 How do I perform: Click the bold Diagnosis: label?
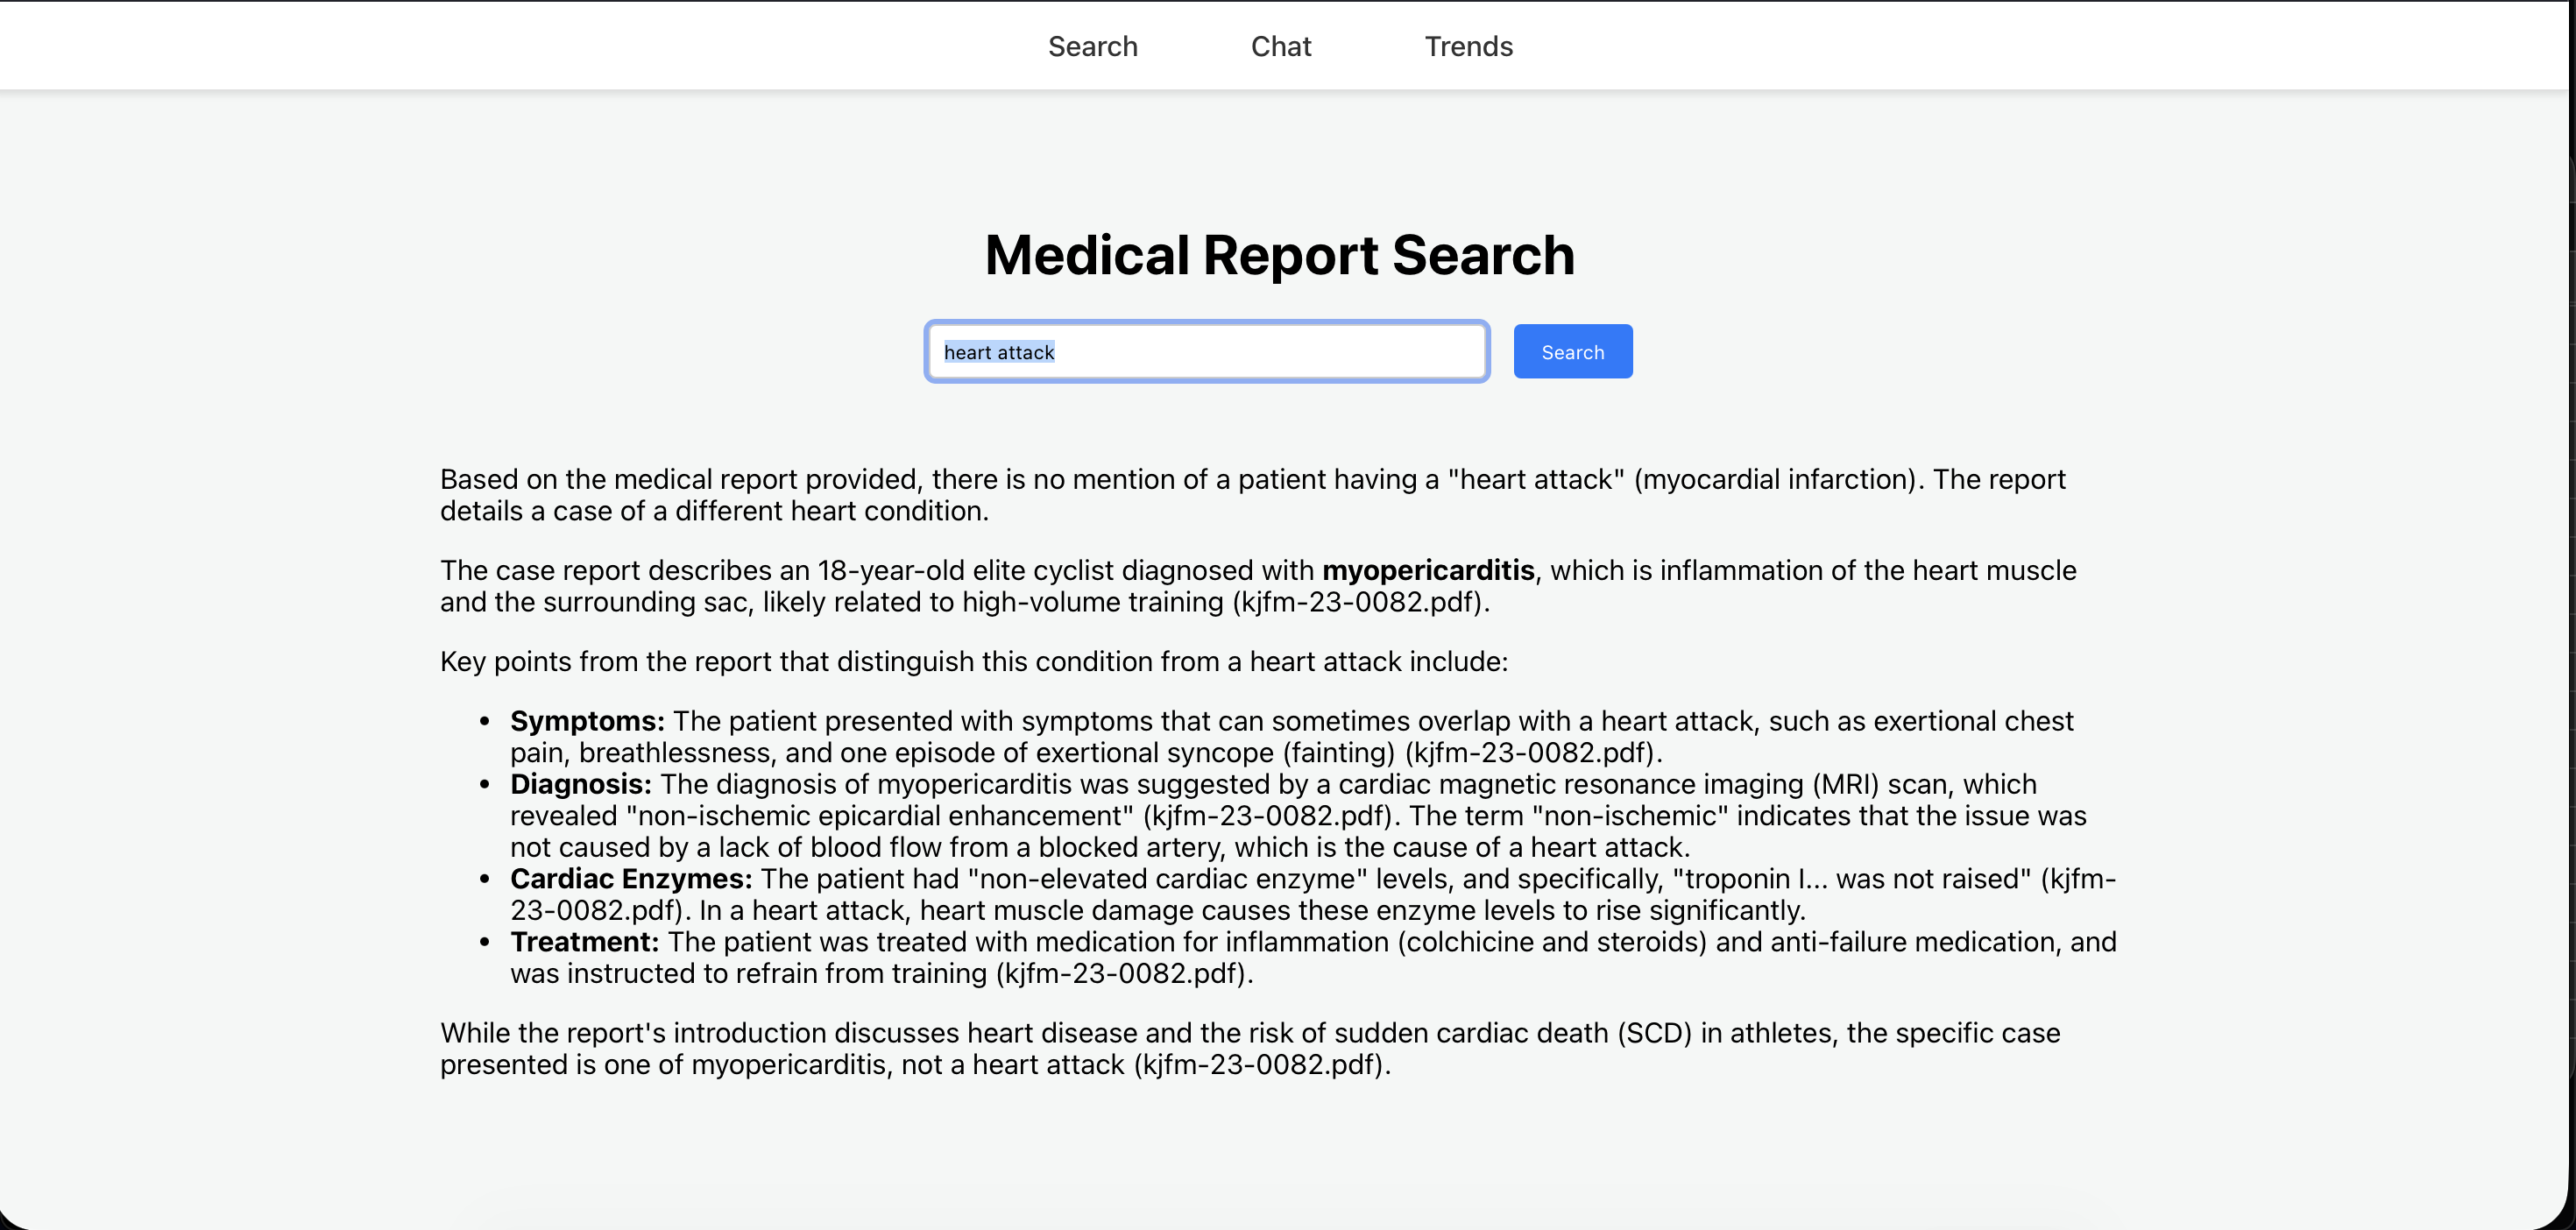580,784
